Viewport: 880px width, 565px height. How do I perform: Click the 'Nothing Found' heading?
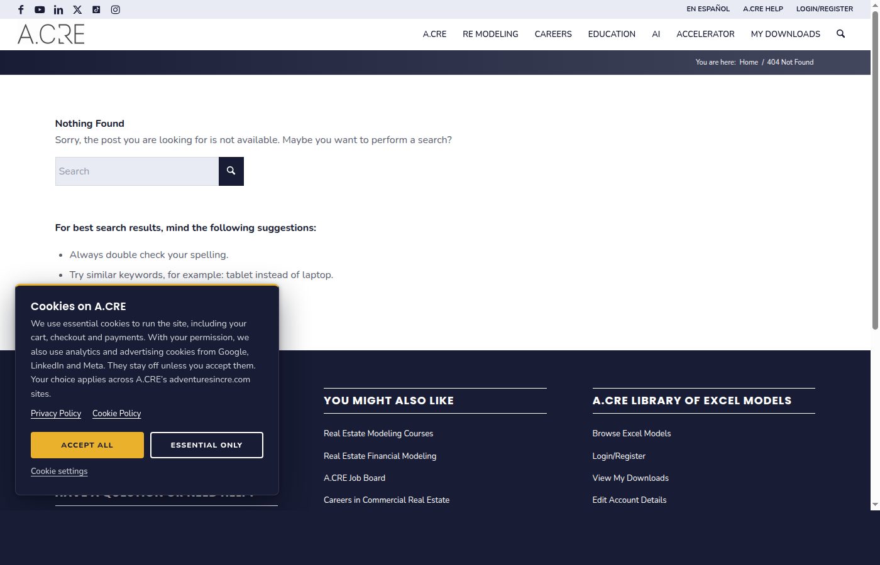tap(90, 124)
